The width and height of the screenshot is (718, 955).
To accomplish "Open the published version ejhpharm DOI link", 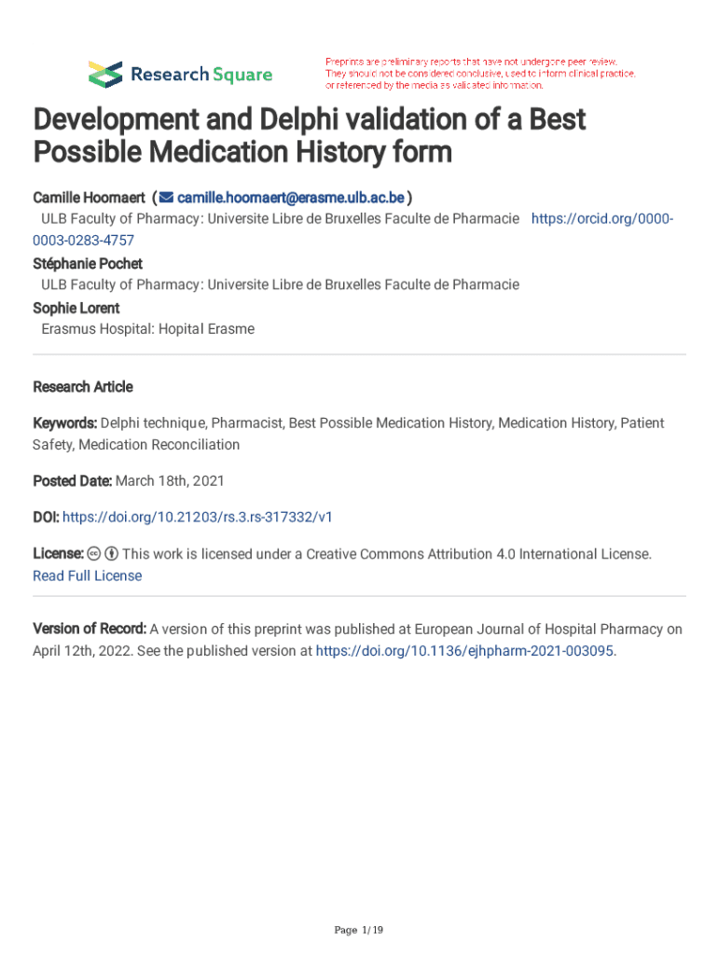I will pos(465,651).
